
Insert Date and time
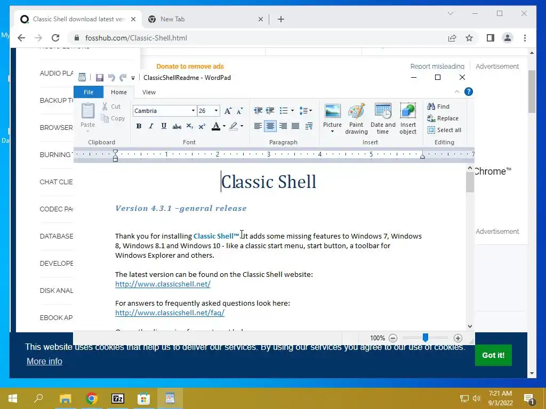[383, 119]
